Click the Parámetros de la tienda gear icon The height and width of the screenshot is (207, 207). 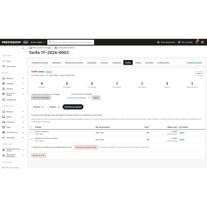[3, 150]
